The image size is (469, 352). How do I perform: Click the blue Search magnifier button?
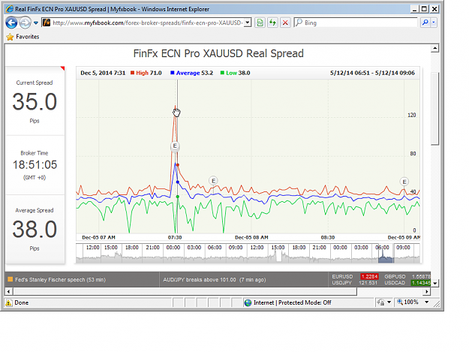(425, 23)
